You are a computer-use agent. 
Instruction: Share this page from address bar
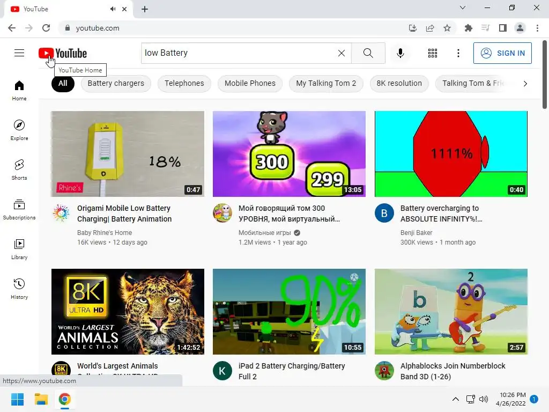click(430, 28)
